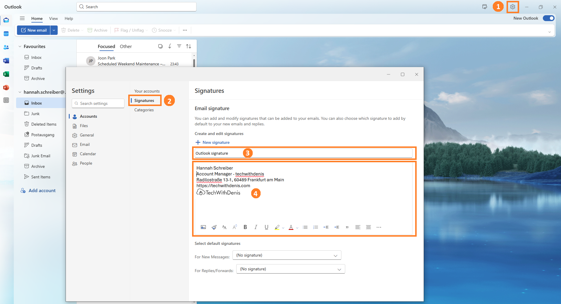Launch Excel from the left rail
Image resolution: width=561 pixels, height=304 pixels.
coord(6,74)
